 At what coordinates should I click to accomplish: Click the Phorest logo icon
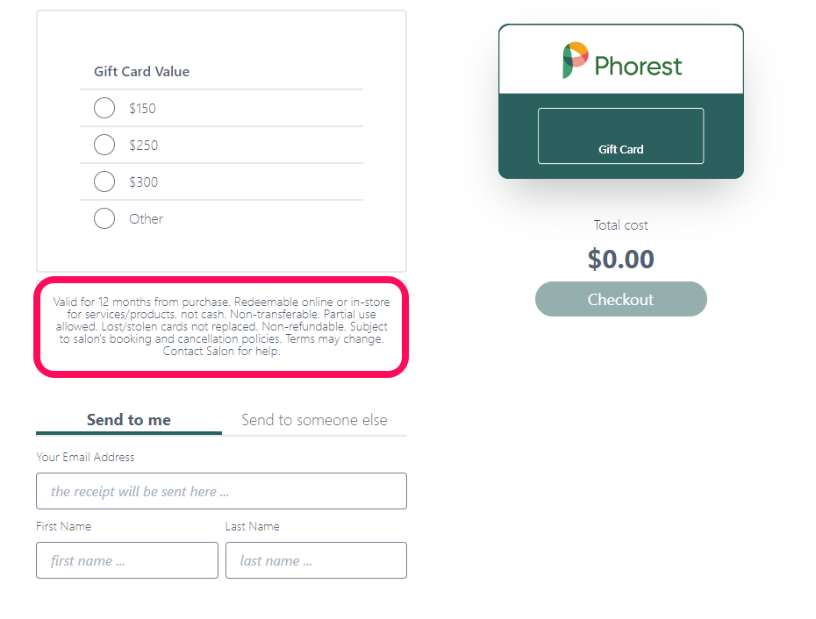(575, 60)
